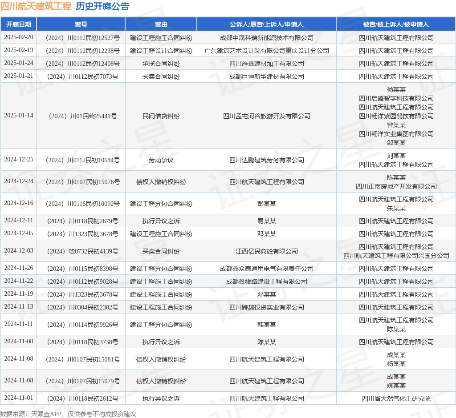This screenshot has height=418, width=456.
Task: Click defendant 四川畅洋实业集团有限公司
Action: (396, 133)
